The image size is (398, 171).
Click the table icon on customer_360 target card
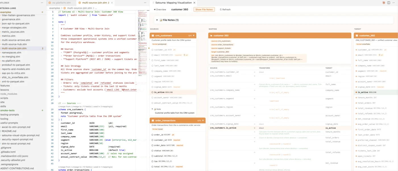click(357, 35)
